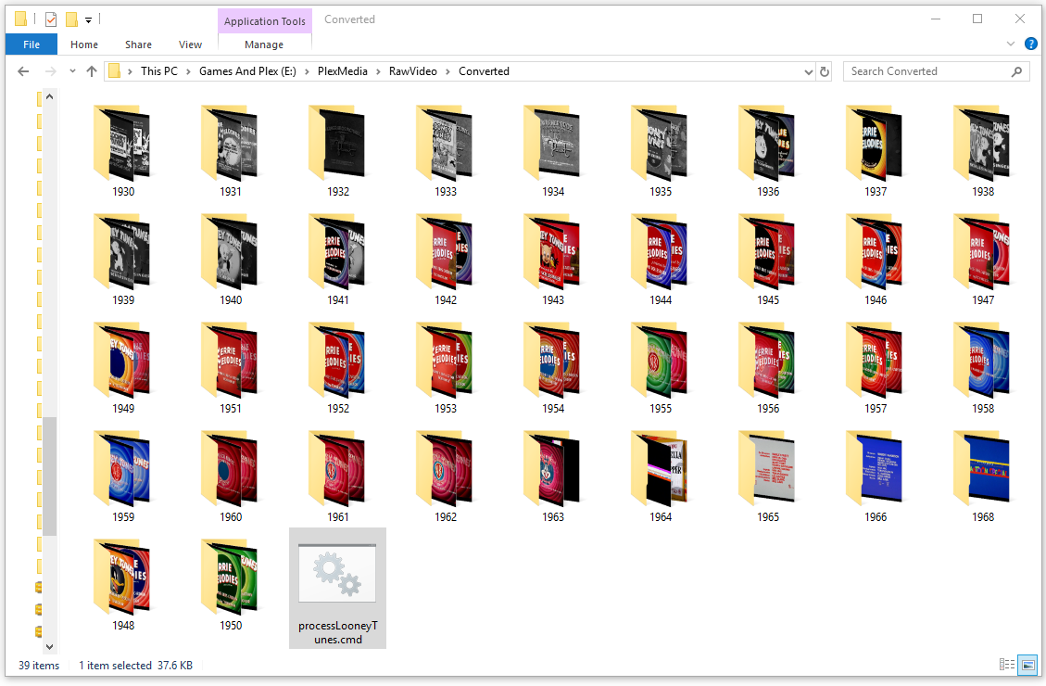The width and height of the screenshot is (1046, 686).
Task: Switch to Details view layout
Action: [1007, 665]
